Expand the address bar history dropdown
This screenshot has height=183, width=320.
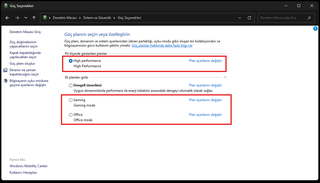[x=240, y=18]
